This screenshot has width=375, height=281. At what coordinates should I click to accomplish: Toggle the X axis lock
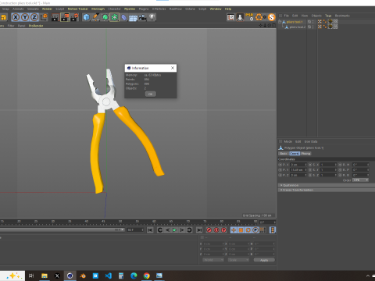[16, 17]
